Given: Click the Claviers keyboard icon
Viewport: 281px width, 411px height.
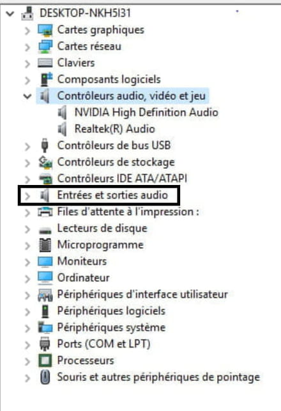Looking at the screenshot, I should 45,63.
